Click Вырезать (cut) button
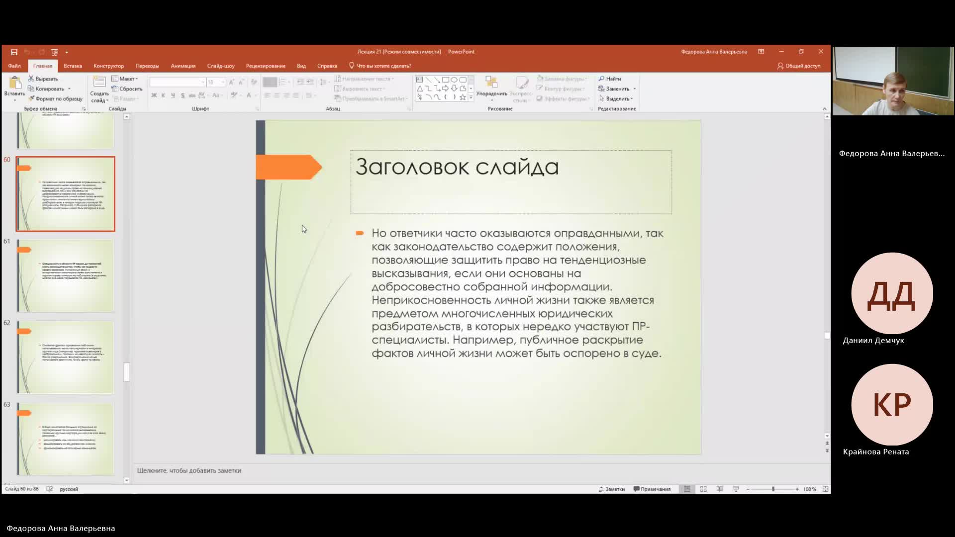The image size is (955, 537). click(x=43, y=79)
